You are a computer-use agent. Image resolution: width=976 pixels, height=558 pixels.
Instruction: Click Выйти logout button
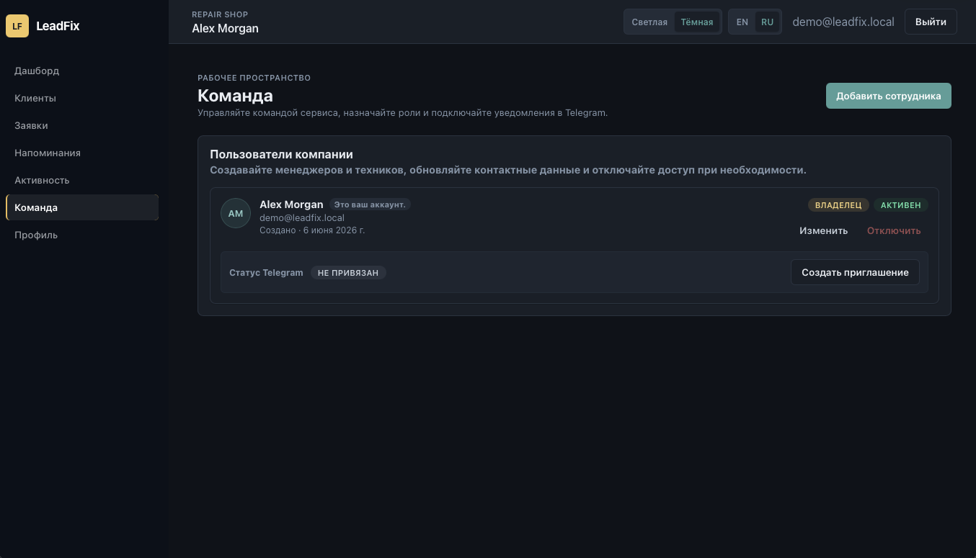pyautogui.click(x=931, y=22)
